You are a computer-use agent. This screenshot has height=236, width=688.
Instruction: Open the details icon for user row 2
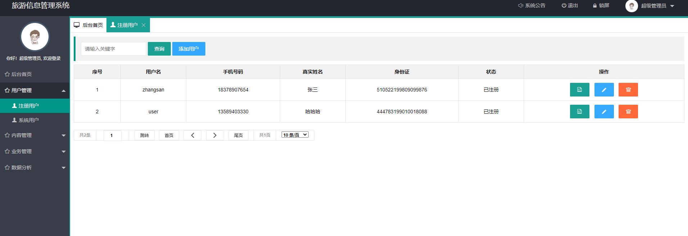(x=579, y=112)
